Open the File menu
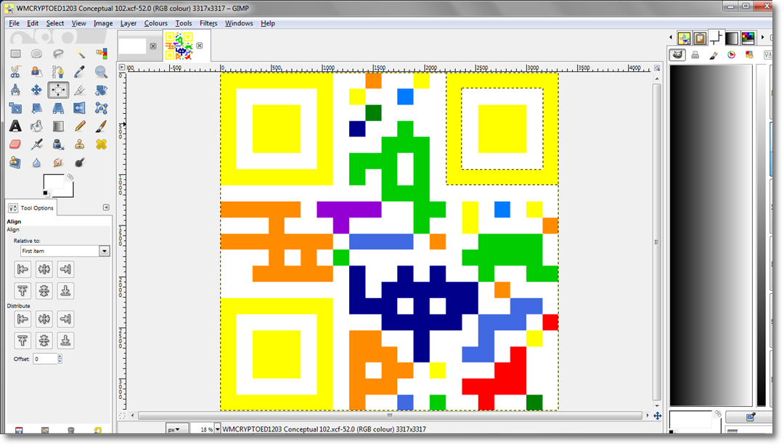Screen dimensions: 784x446 [x=14, y=23]
